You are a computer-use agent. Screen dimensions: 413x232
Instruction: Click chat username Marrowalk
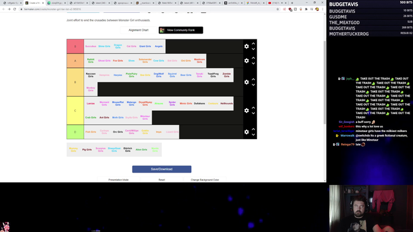coord(347,136)
